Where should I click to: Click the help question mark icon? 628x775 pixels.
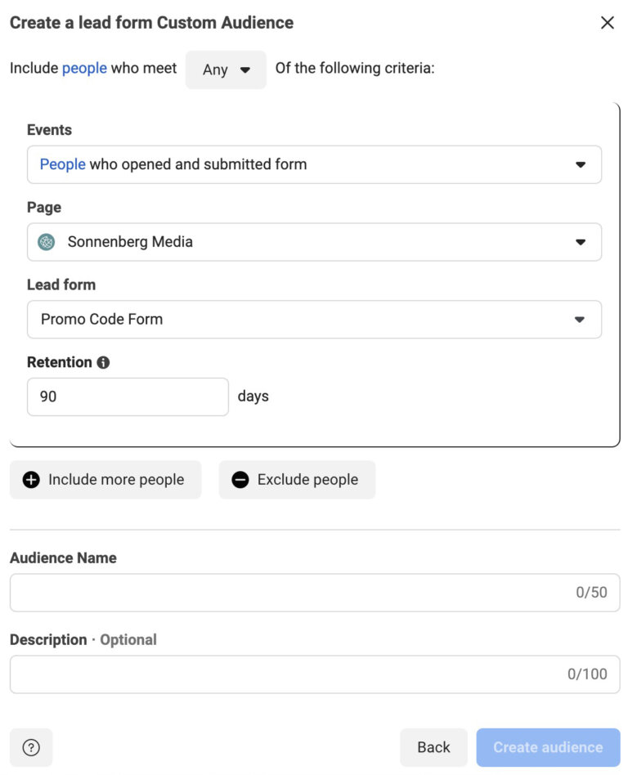[31, 746]
